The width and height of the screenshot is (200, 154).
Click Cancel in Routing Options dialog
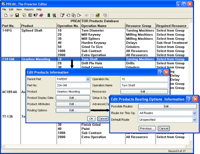[163, 129]
